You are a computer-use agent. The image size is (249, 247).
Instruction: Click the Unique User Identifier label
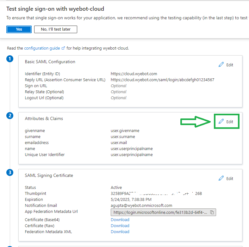point(45,155)
